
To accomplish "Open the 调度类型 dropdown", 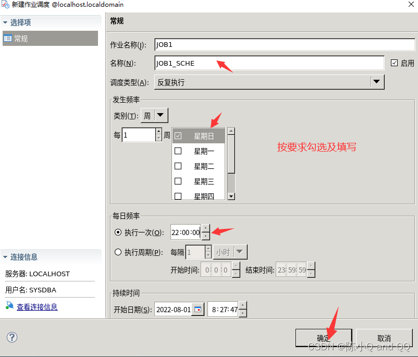I will [x=377, y=82].
